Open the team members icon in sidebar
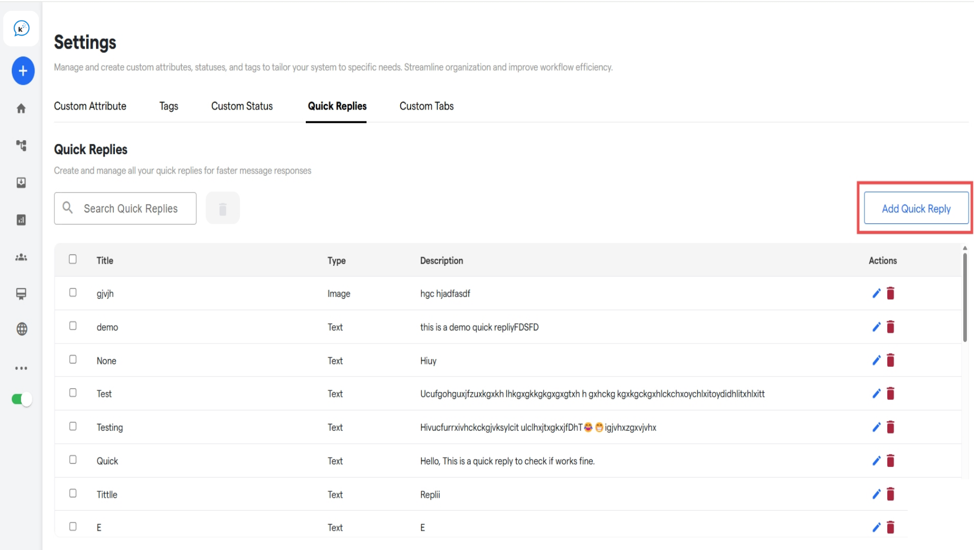 click(21, 257)
